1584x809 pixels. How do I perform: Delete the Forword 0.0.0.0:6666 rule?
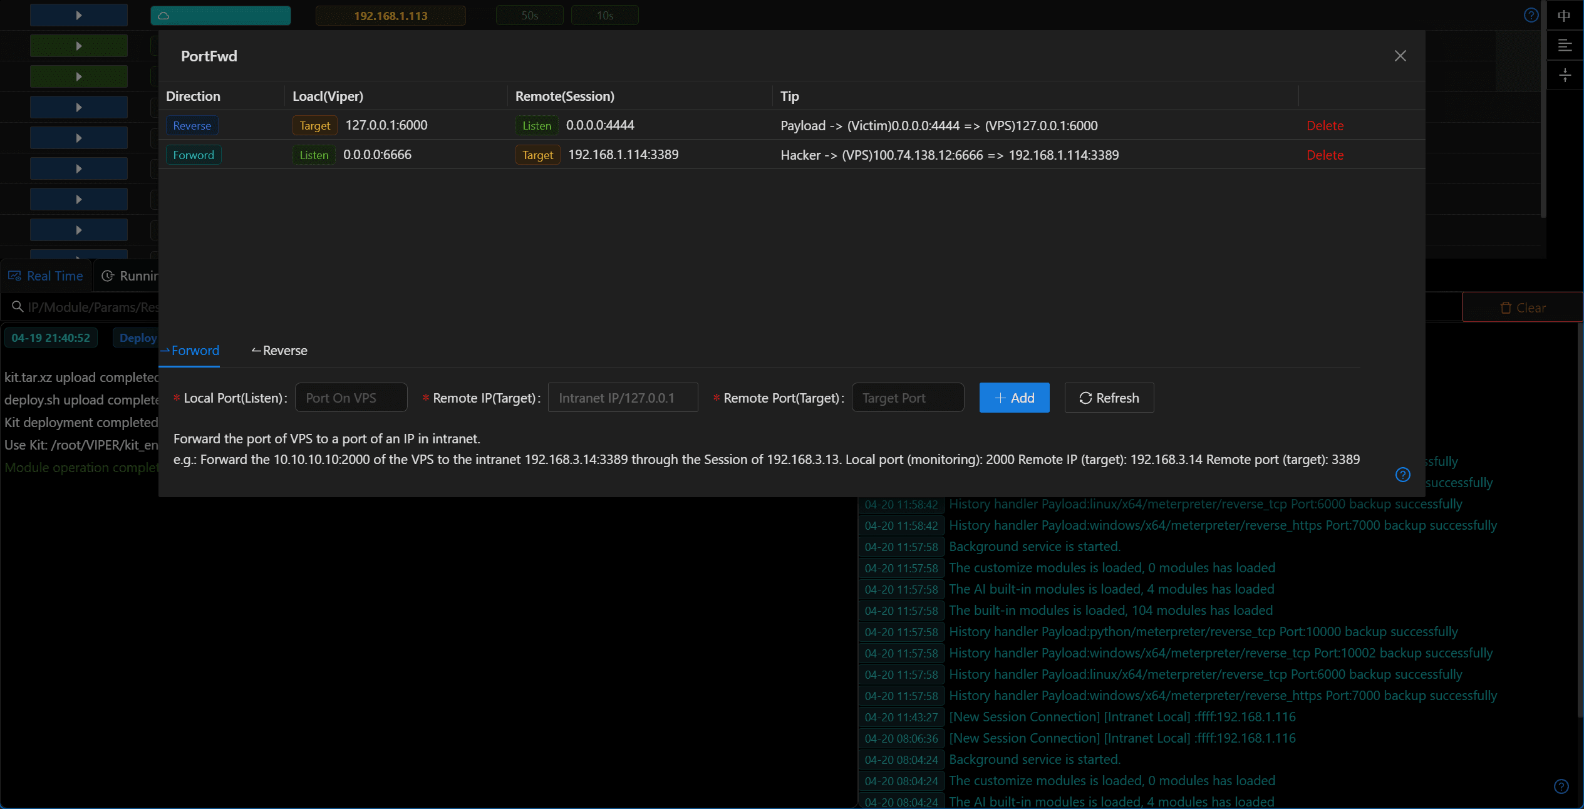1325,155
